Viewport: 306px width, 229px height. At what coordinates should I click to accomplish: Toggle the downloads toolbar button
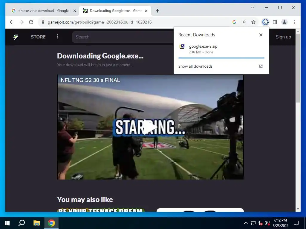click(x=265, y=22)
